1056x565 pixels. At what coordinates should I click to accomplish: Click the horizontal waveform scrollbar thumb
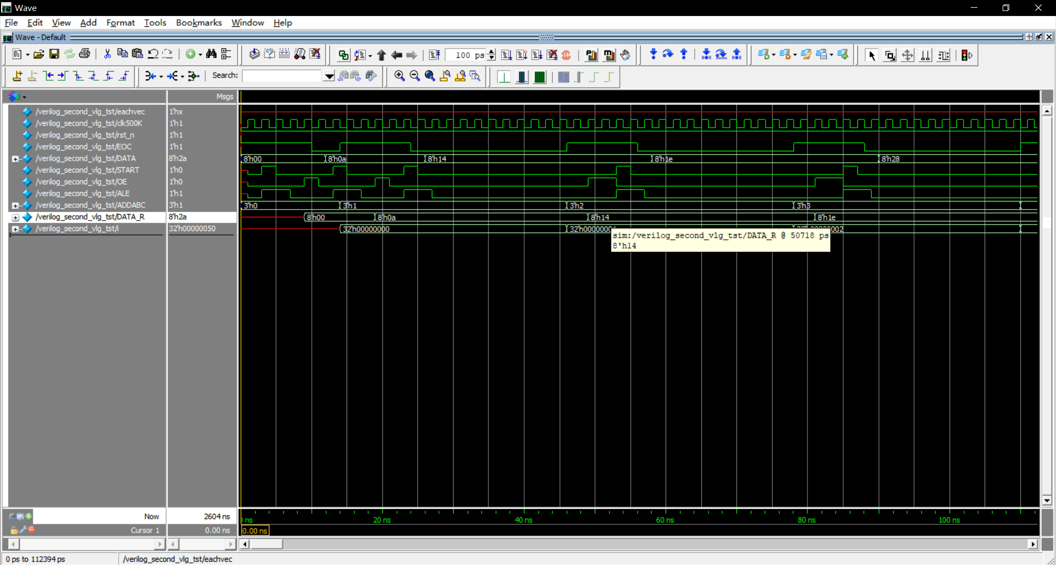(267, 544)
